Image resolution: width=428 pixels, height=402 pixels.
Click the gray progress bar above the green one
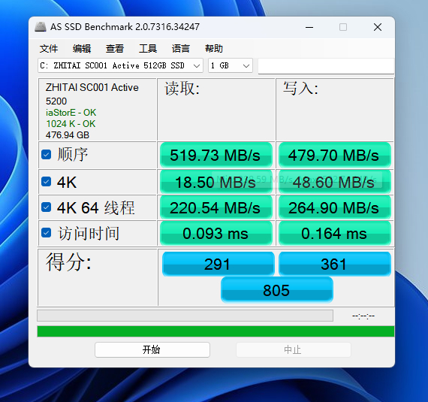[185, 316]
